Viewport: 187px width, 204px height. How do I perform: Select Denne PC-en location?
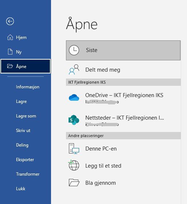(123, 149)
